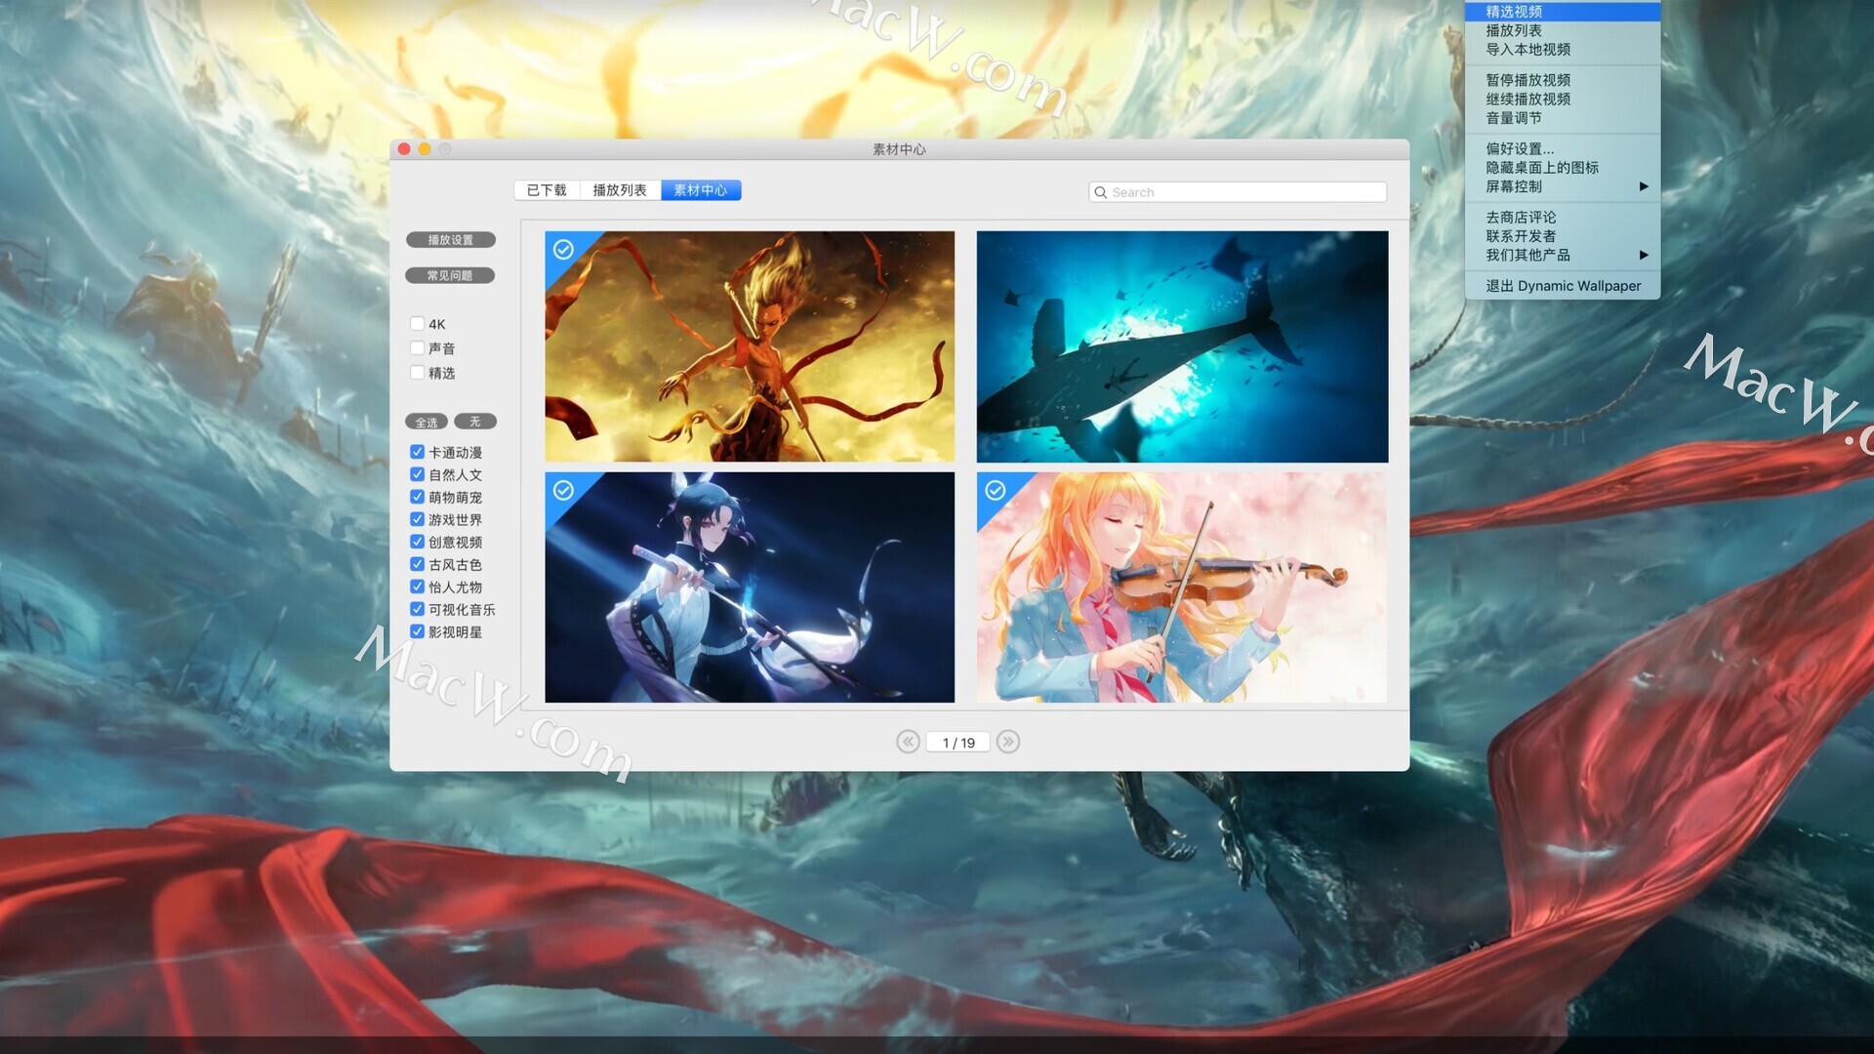This screenshot has width=1874, height=1054.
Task: Choose 播放列表 in the dropdown menu
Action: (1562, 30)
